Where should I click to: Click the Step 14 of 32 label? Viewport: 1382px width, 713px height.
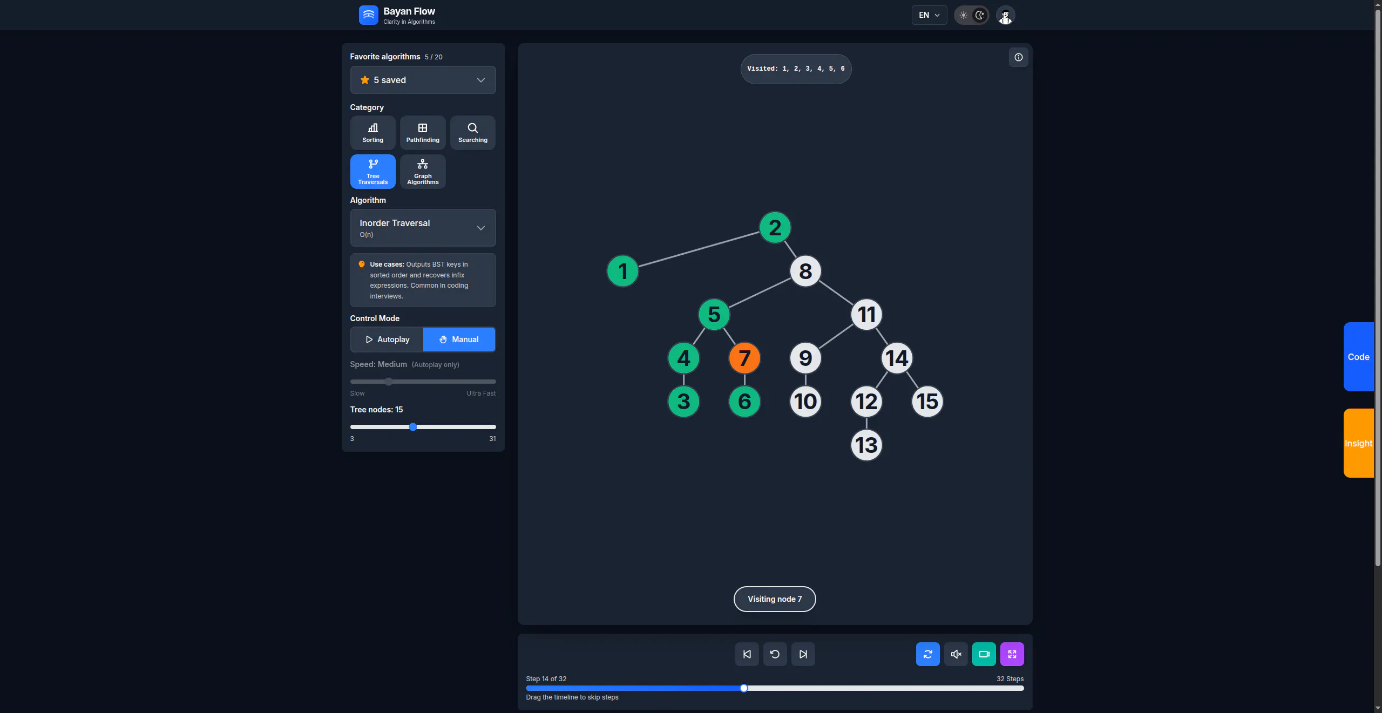pos(546,679)
